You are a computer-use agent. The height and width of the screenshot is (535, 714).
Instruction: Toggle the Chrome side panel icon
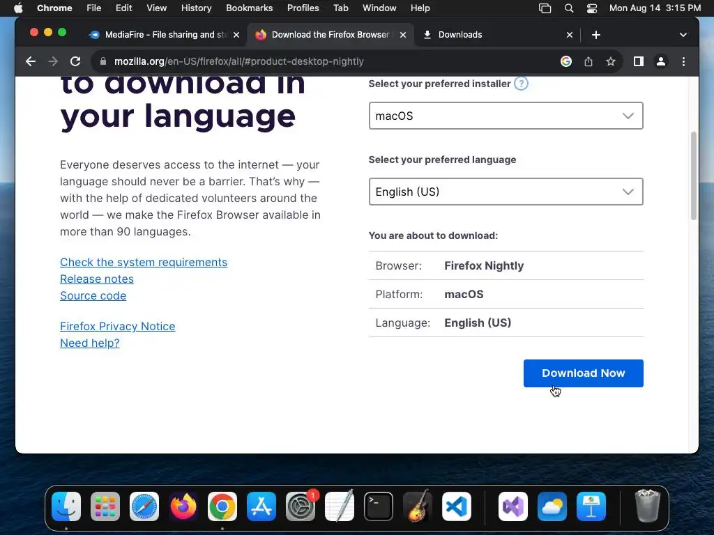[x=639, y=61]
